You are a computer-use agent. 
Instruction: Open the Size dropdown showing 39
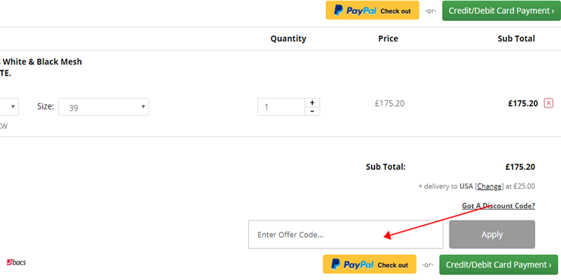[104, 107]
